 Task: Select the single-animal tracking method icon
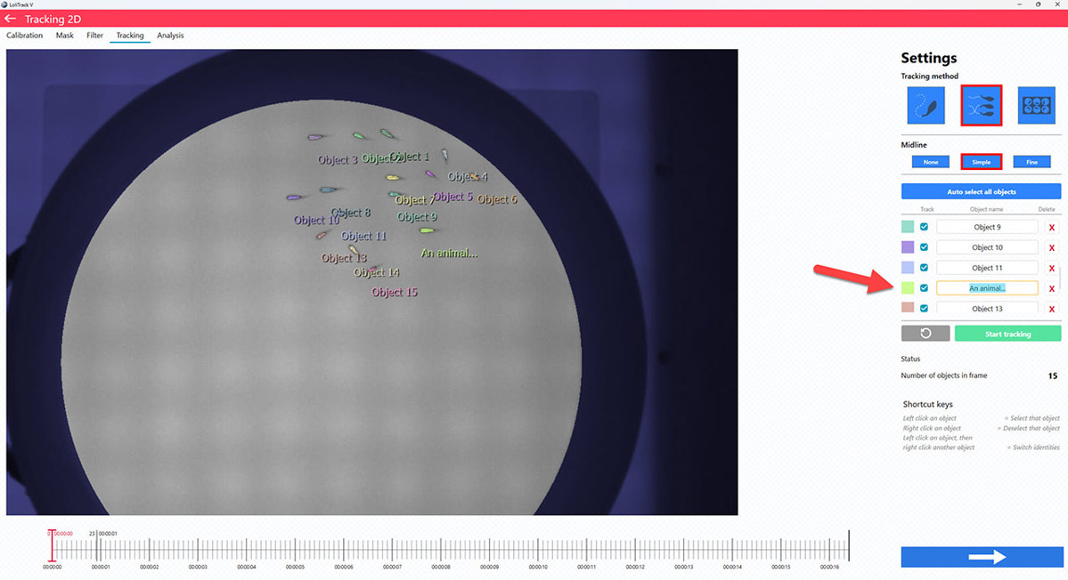(925, 105)
